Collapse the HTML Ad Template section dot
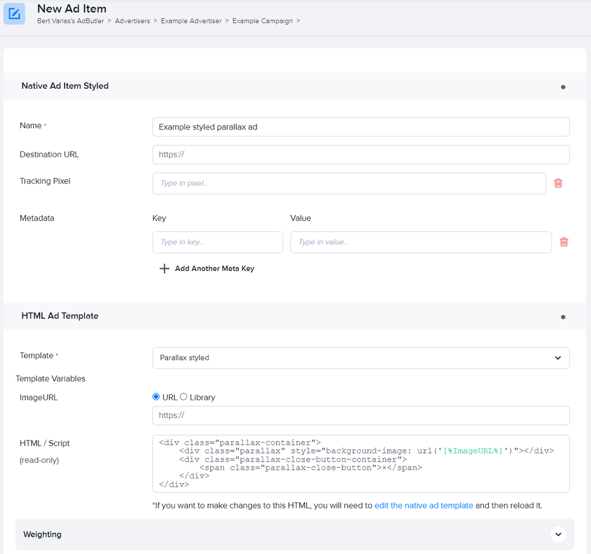Viewport: 591px width, 554px height. [x=563, y=317]
